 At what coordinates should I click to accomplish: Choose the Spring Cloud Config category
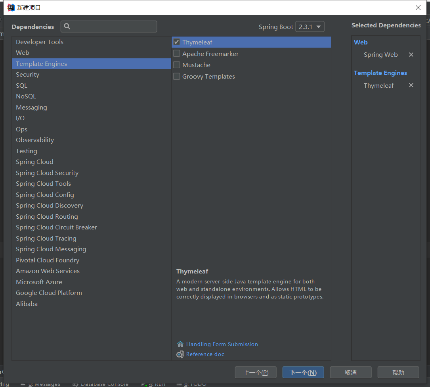coord(45,194)
